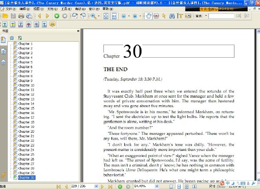Go to previous page with toolbar left arrow

point(39,16)
